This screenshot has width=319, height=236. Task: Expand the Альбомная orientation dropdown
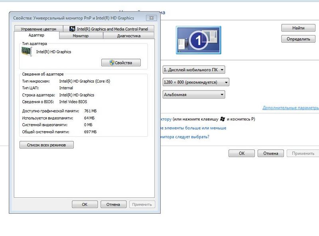193,94
